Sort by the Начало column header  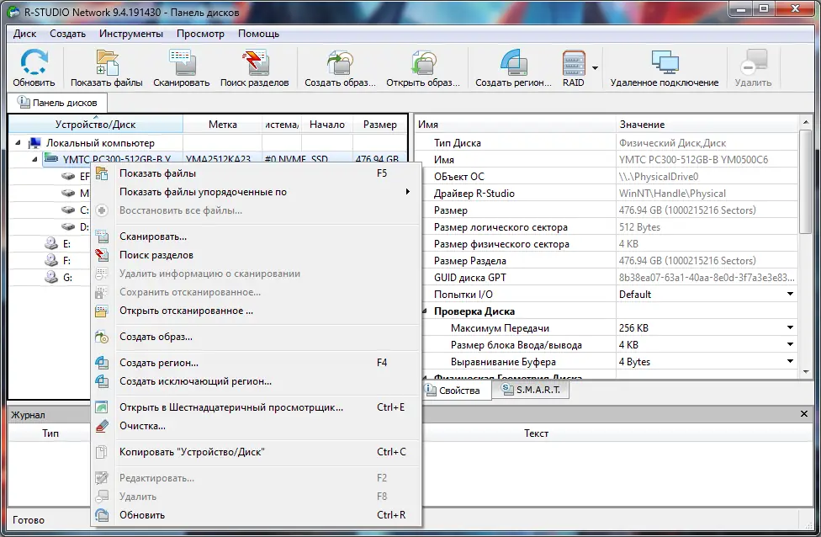(327, 125)
